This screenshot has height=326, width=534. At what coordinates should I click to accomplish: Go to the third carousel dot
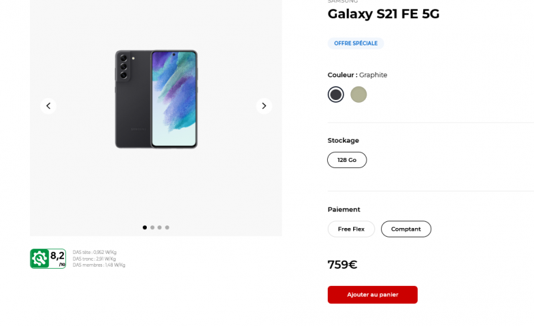[x=160, y=227]
